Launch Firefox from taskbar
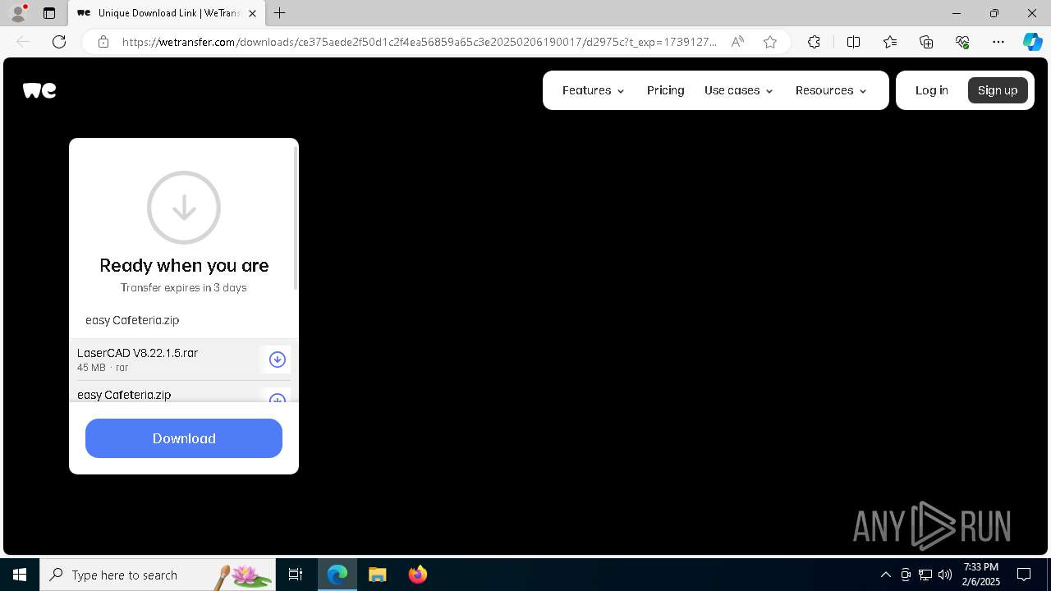The width and height of the screenshot is (1051, 591). coord(418,575)
